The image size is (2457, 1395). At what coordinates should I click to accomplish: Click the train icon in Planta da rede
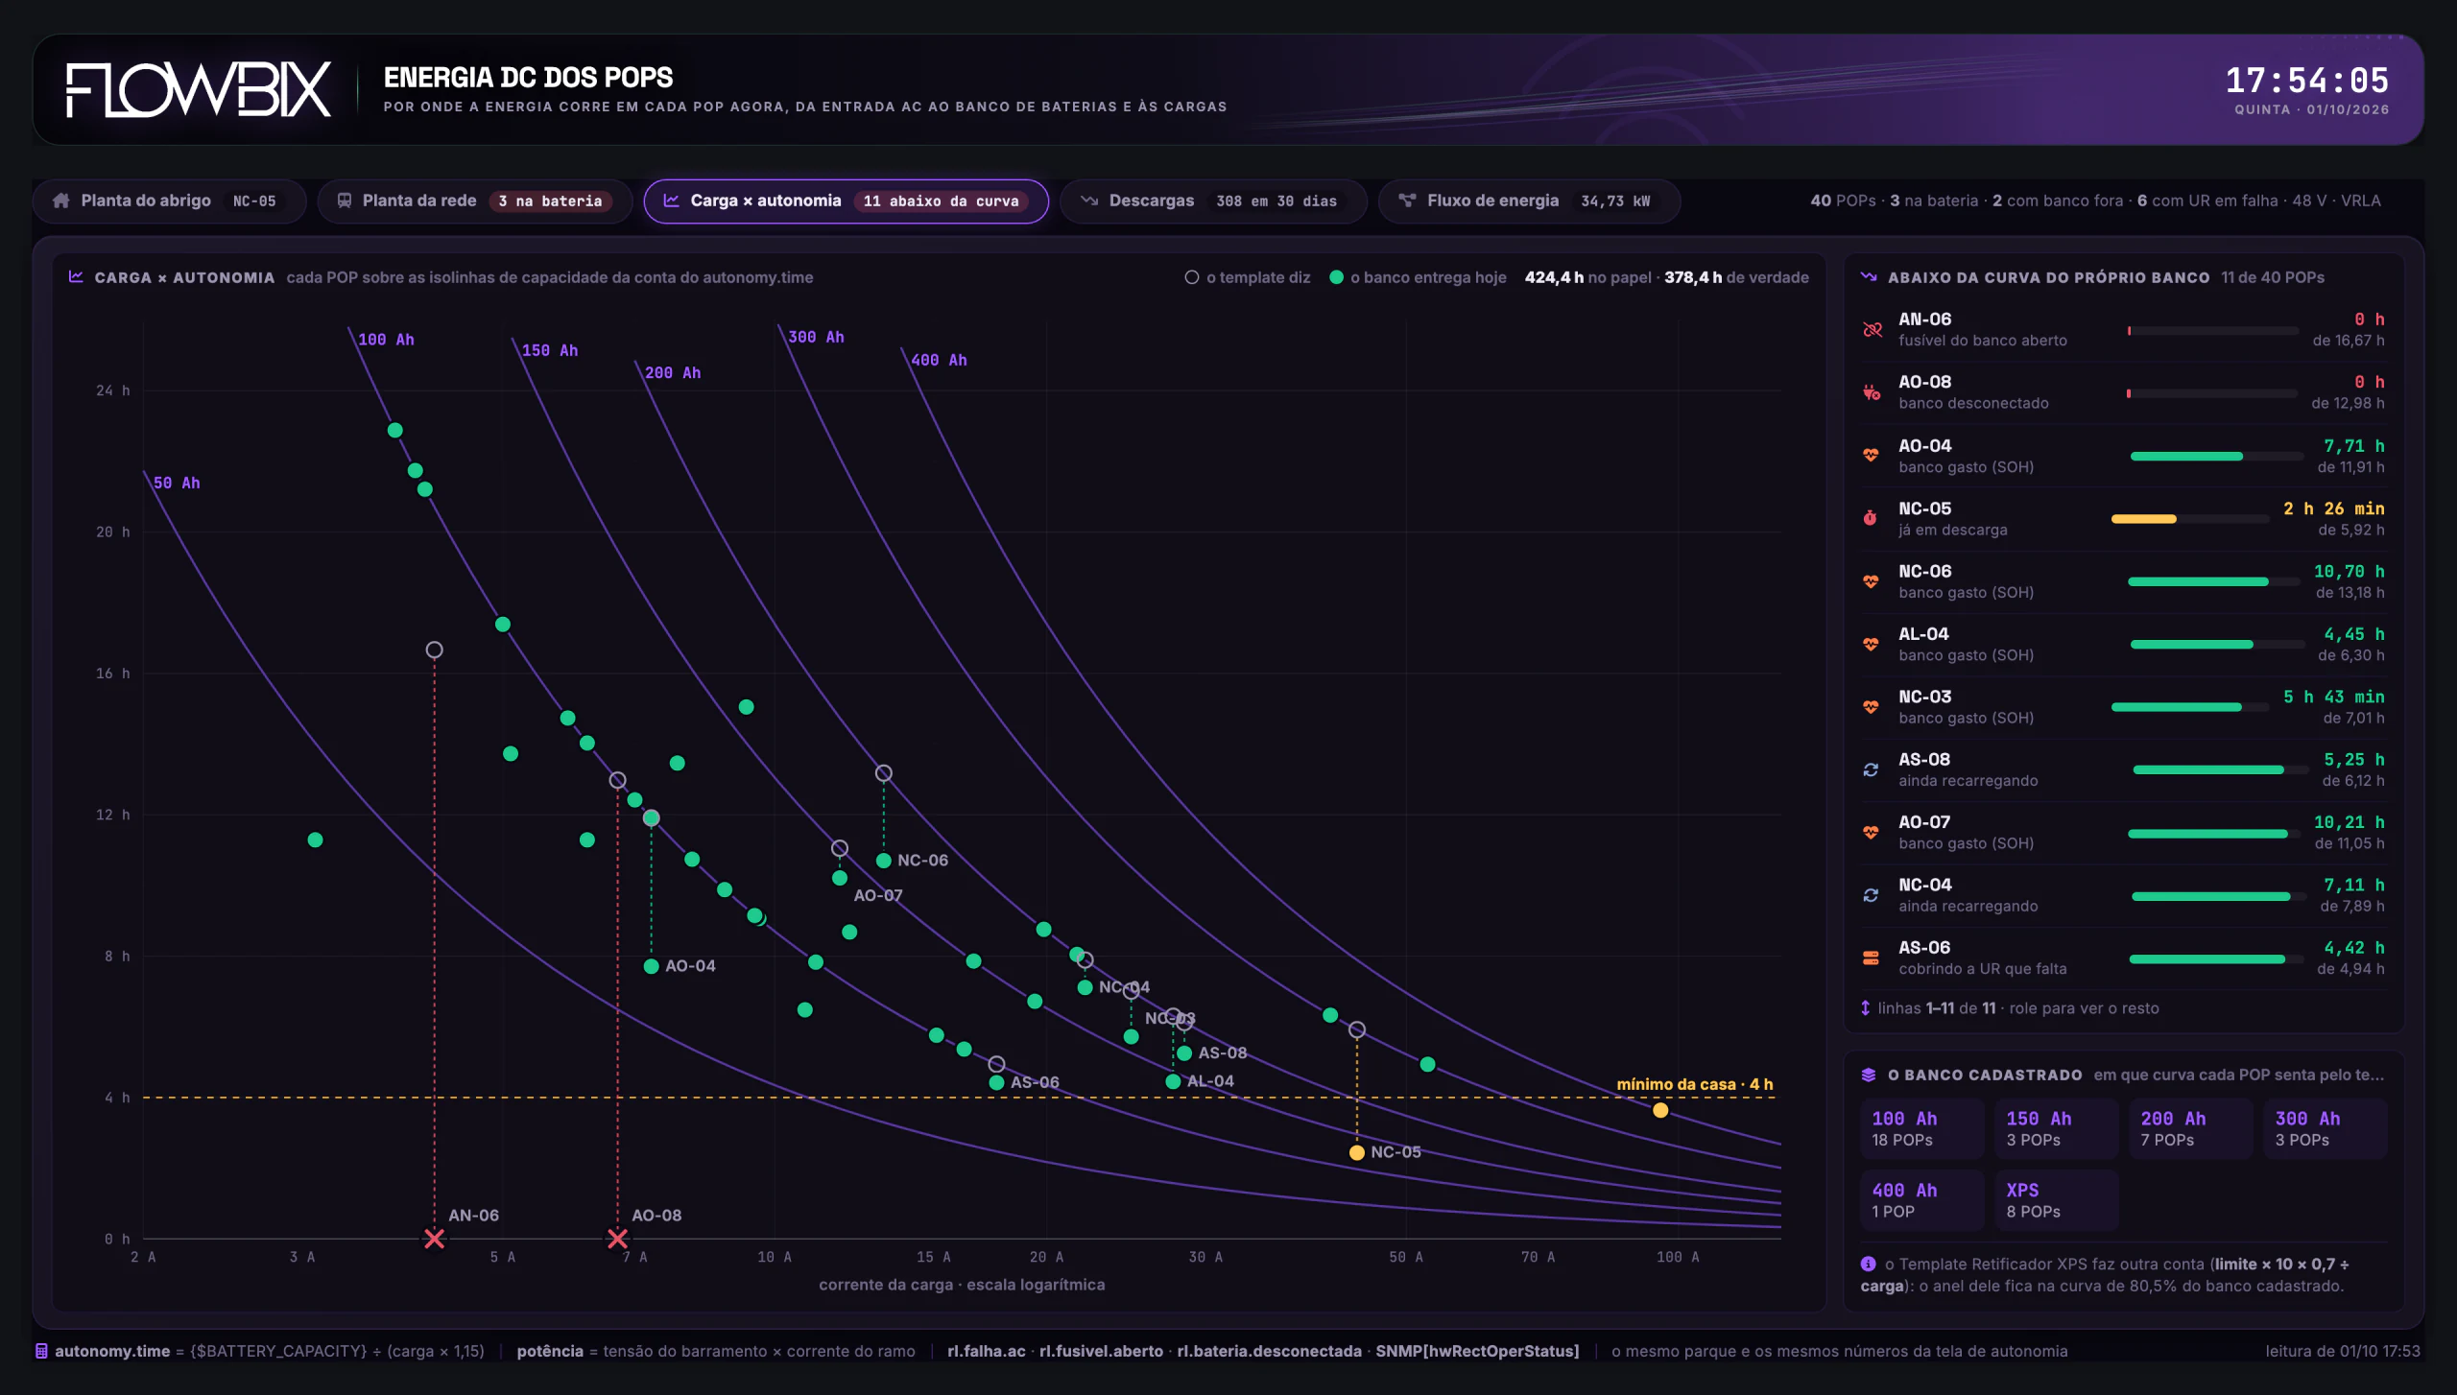[x=344, y=201]
